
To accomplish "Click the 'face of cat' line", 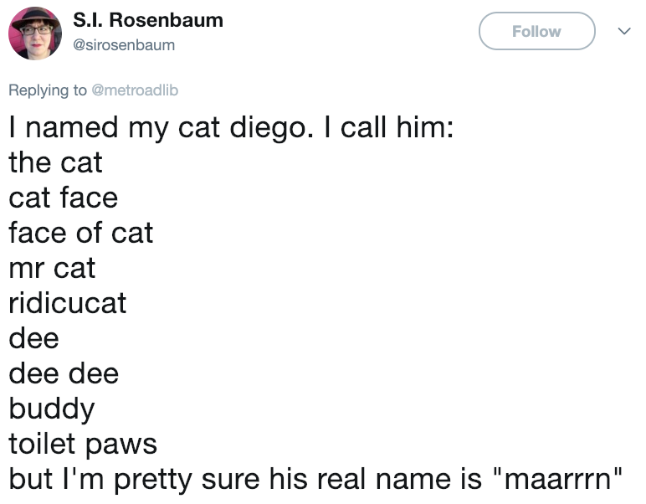I will click(80, 233).
